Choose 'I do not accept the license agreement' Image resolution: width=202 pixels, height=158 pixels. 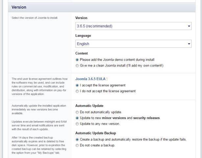[x=77, y=91]
